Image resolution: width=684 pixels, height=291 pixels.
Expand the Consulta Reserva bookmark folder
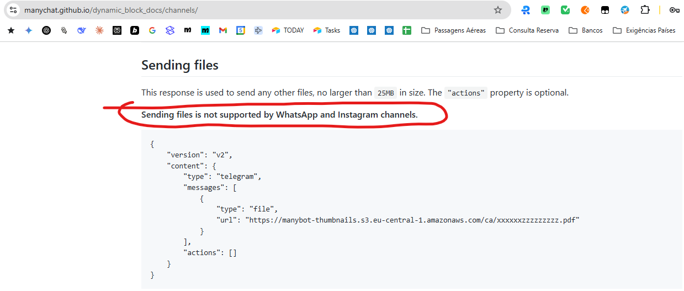click(x=527, y=30)
